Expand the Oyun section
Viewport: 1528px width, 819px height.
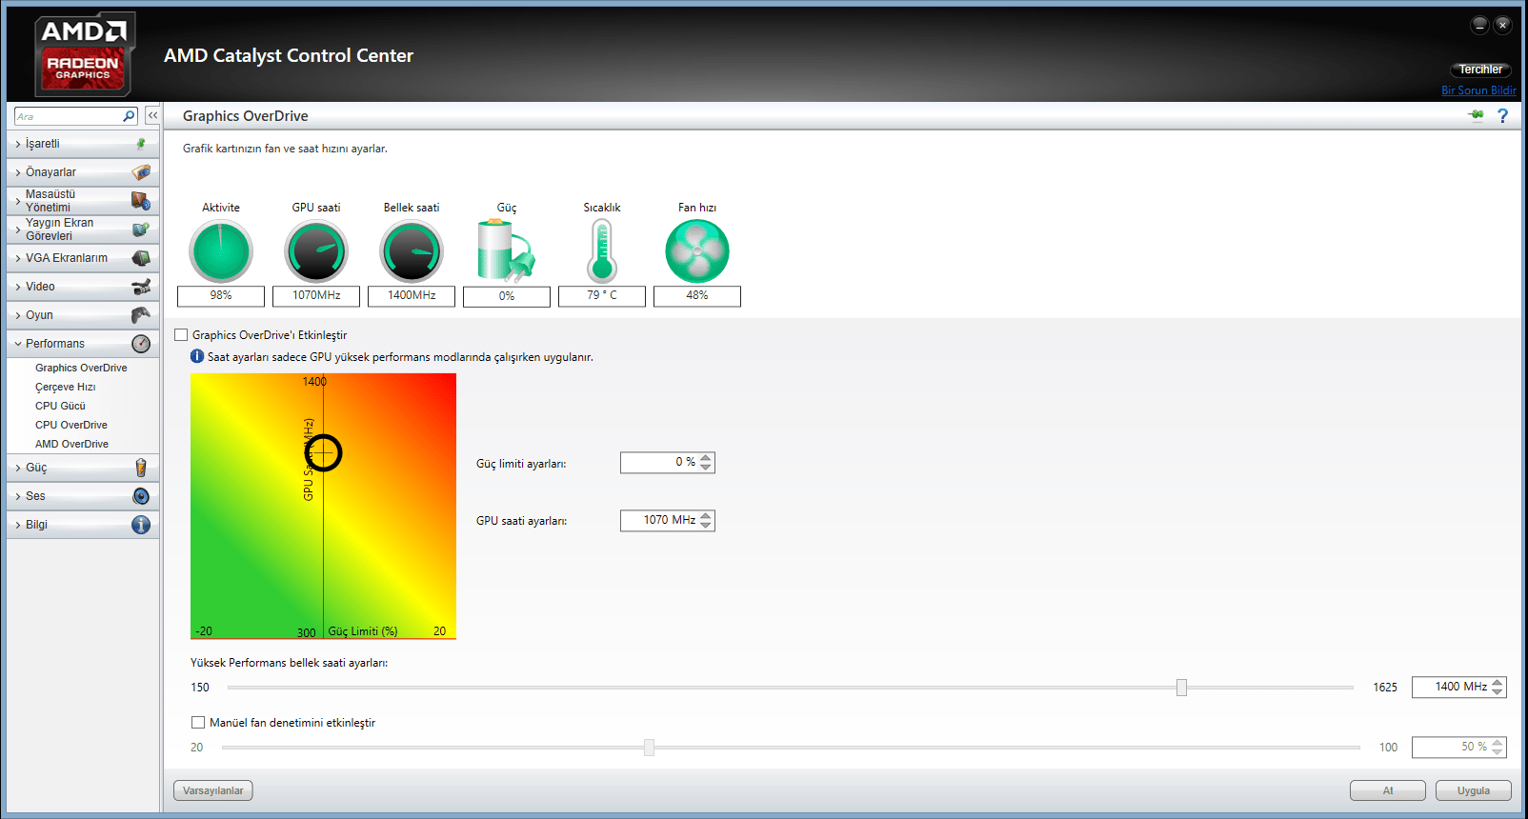click(x=83, y=315)
